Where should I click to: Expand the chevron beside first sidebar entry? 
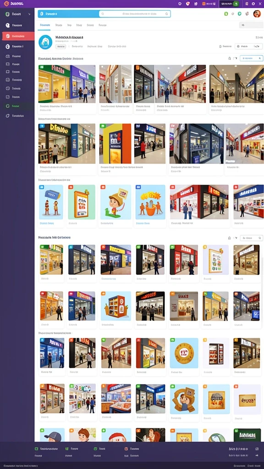(x=29, y=14)
